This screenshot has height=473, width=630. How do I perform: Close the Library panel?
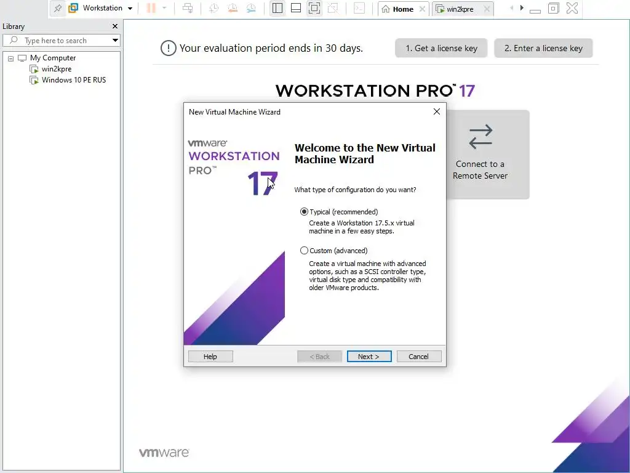click(x=115, y=26)
